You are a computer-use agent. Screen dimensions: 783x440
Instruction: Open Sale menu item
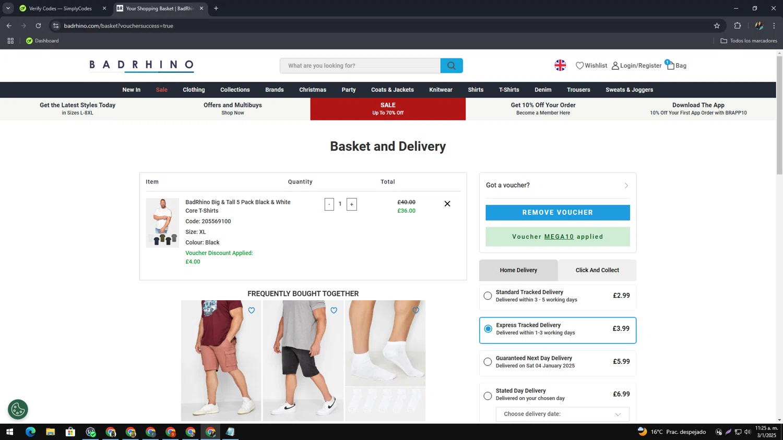click(162, 90)
